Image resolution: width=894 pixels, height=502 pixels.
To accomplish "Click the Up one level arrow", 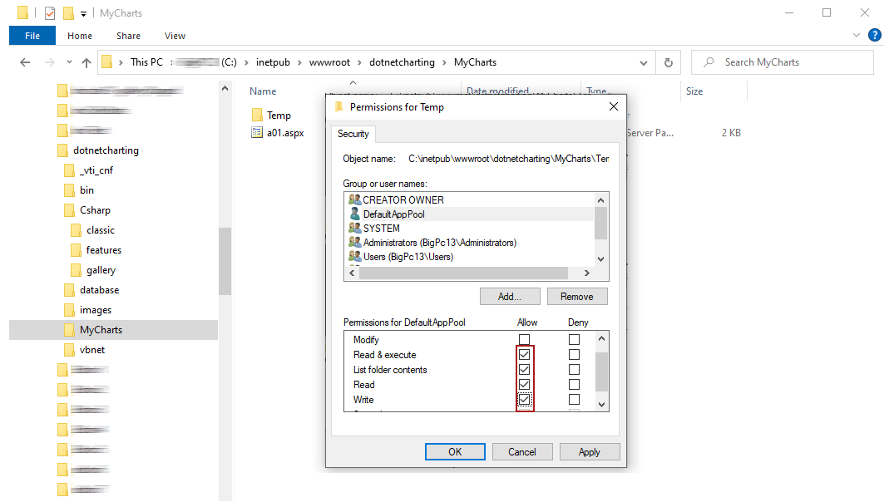I will coord(86,62).
